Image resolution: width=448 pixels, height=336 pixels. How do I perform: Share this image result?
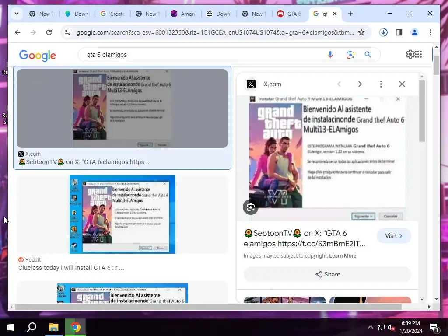click(x=327, y=275)
